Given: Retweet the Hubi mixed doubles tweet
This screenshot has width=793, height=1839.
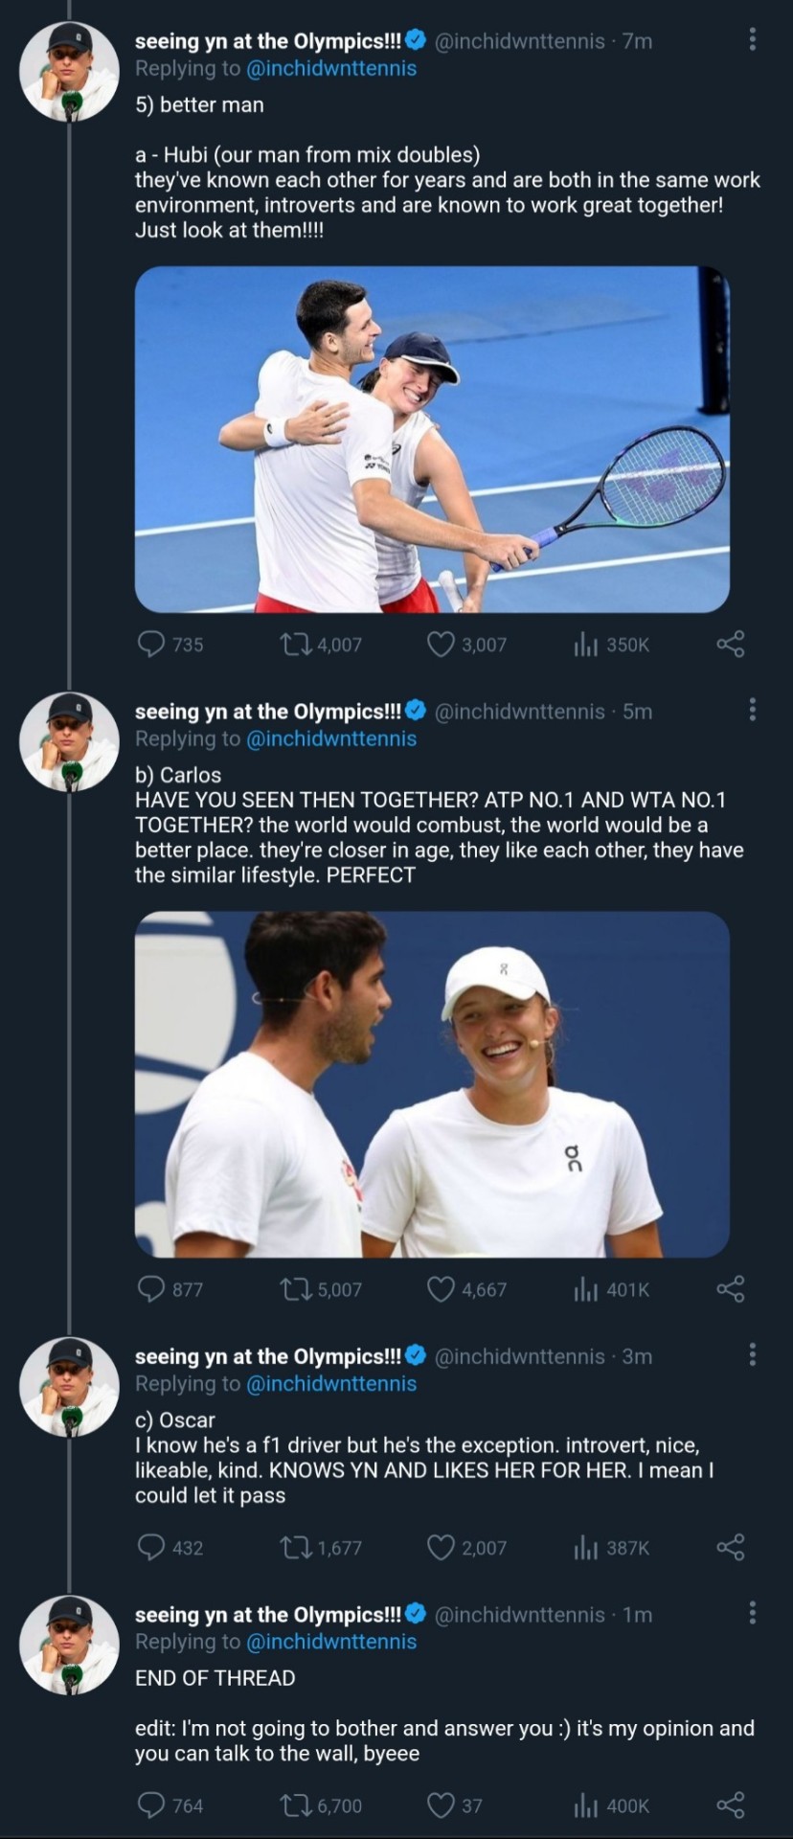Looking at the screenshot, I should (293, 644).
